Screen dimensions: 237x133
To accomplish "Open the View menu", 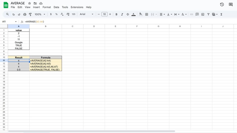I will (x=28, y=7).
